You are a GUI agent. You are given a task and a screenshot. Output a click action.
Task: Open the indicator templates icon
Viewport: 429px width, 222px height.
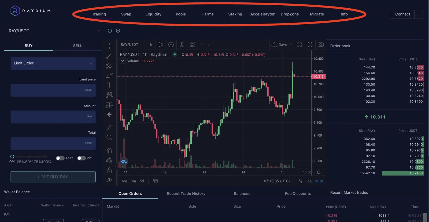(x=193, y=45)
